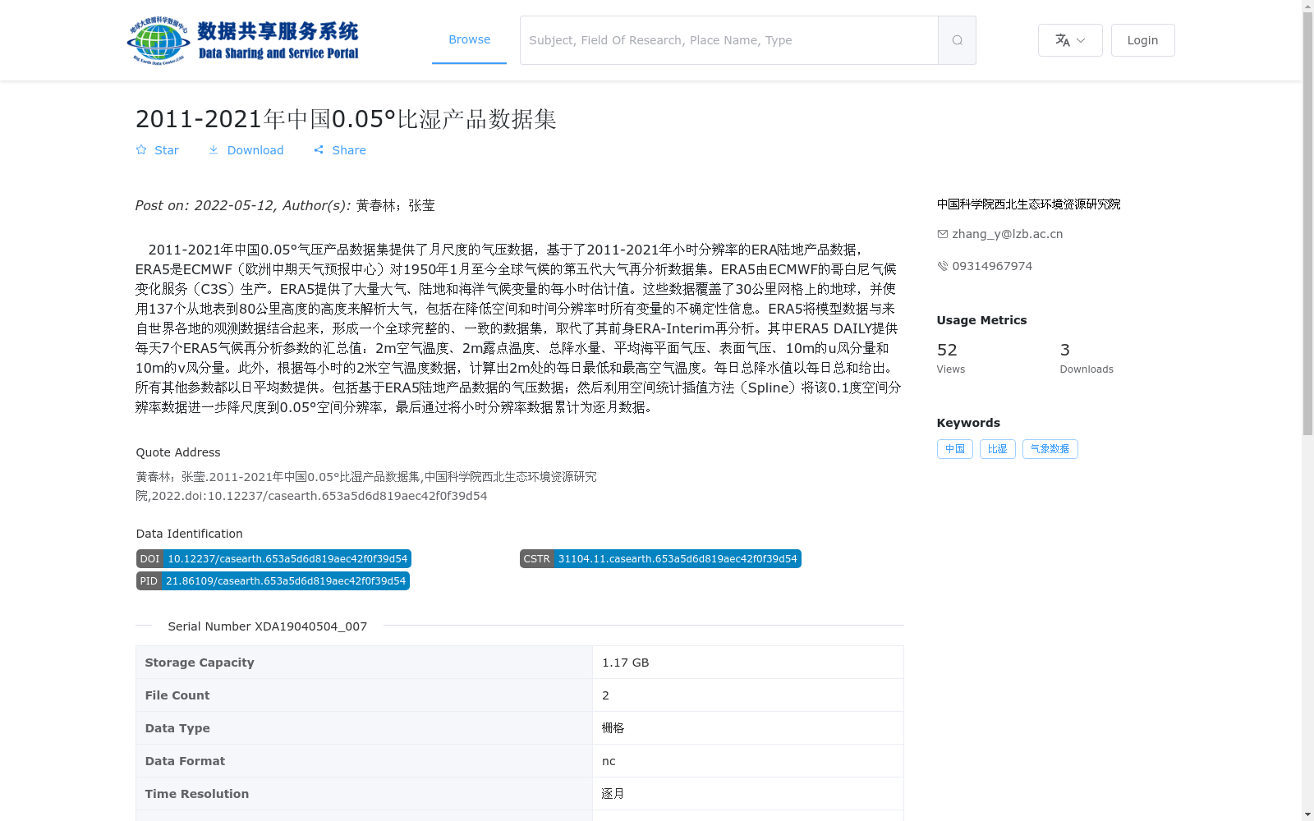
Task: Select the 气象数据 keyword tag
Action: [1050, 449]
